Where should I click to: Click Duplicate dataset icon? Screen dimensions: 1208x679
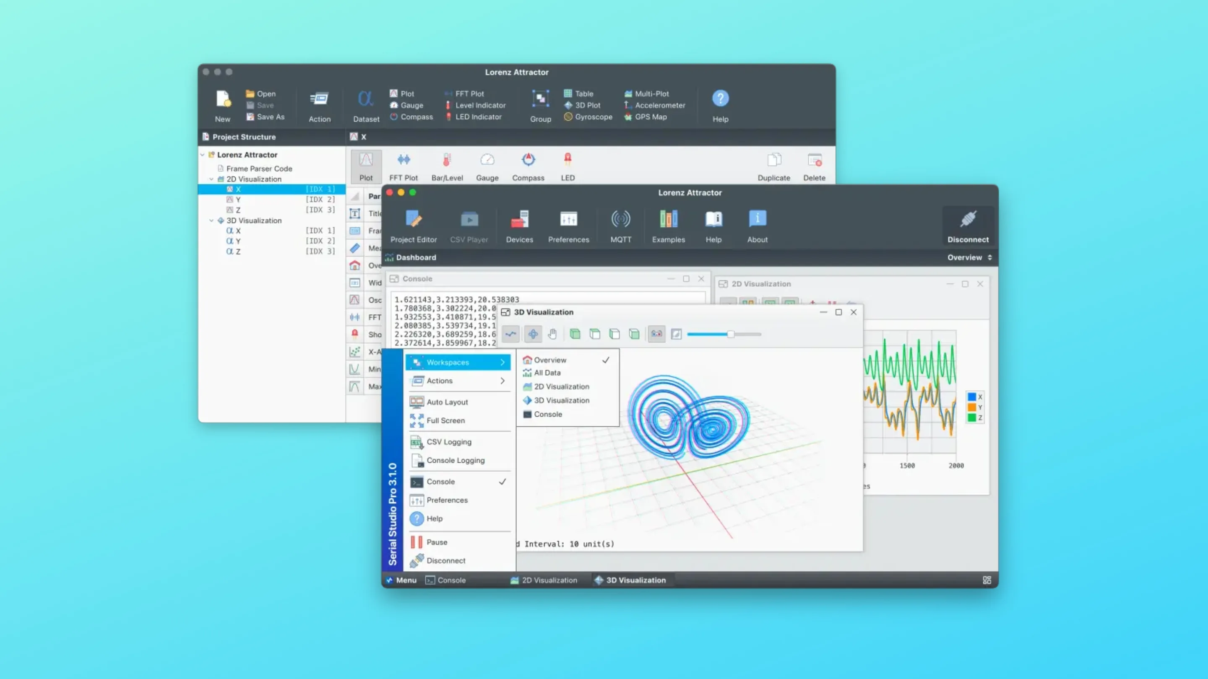(774, 167)
